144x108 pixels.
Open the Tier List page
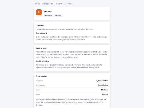[x=59, y=4]
